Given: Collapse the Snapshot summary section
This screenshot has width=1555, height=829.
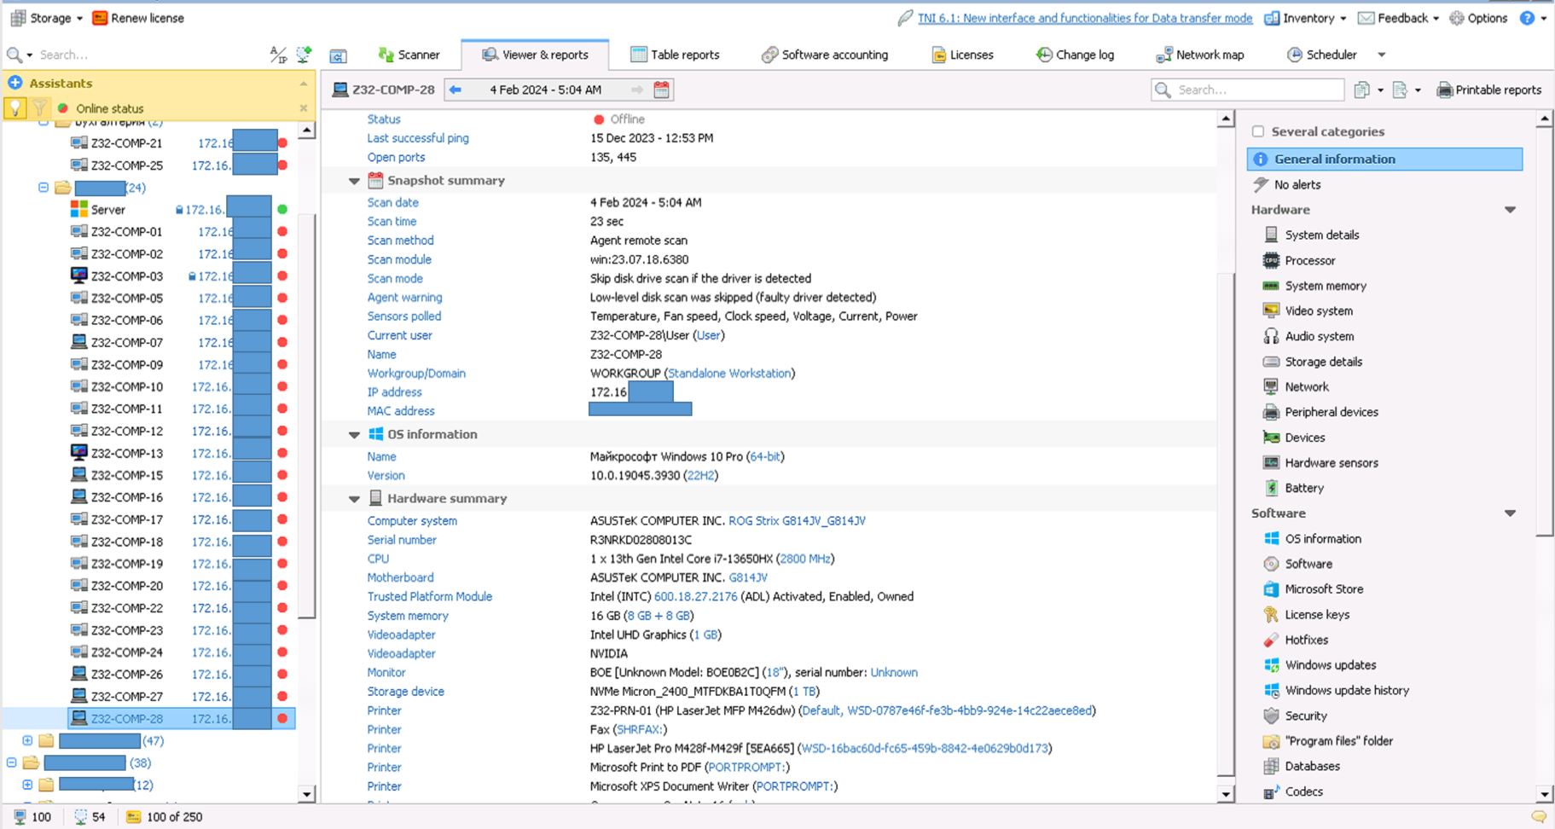Looking at the screenshot, I should point(354,181).
